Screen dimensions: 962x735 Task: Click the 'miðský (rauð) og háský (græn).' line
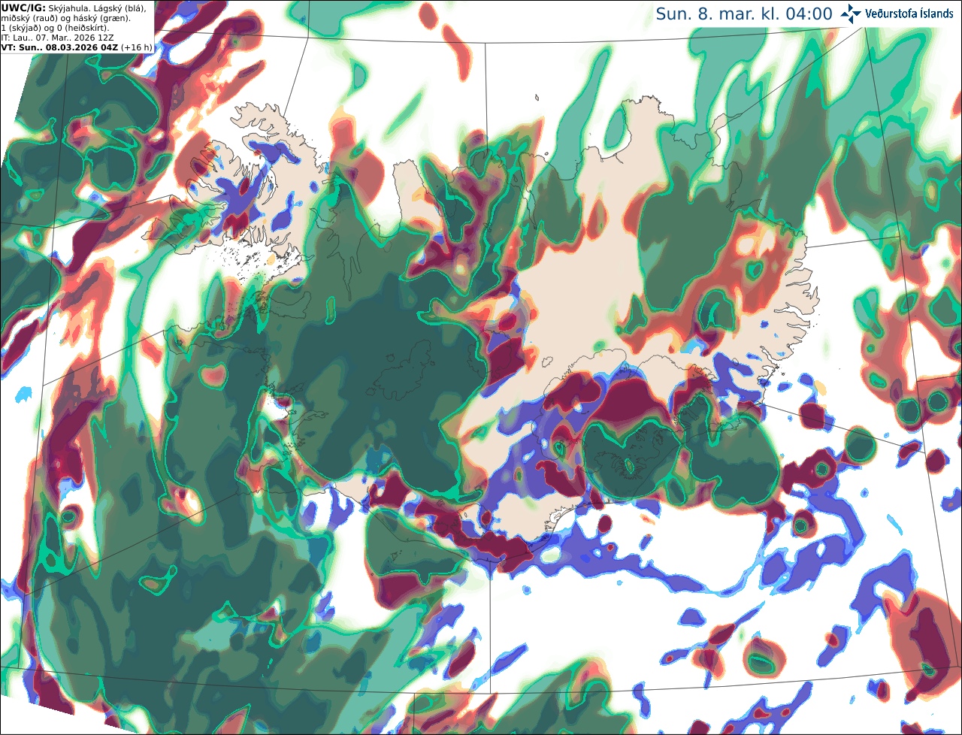click(65, 17)
